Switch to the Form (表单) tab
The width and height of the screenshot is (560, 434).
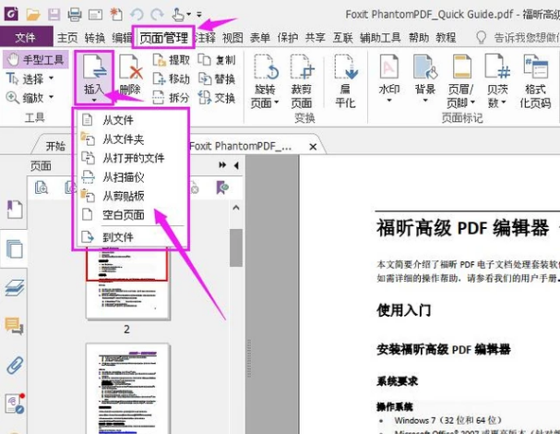(260, 37)
